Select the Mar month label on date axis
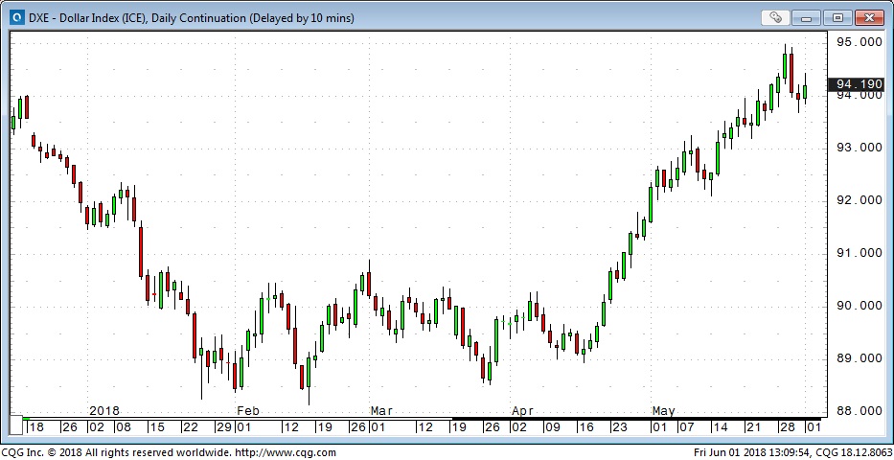 pyautogui.click(x=381, y=410)
